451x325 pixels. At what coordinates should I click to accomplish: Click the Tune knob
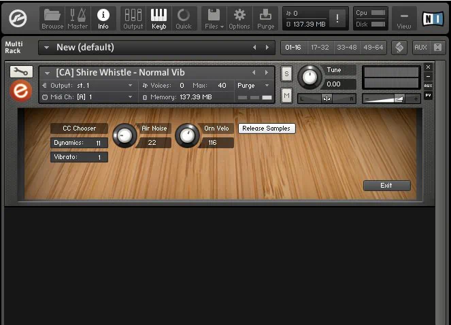310,77
